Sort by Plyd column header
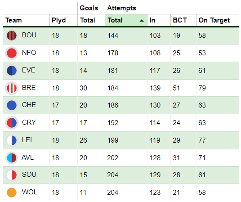 point(59,20)
